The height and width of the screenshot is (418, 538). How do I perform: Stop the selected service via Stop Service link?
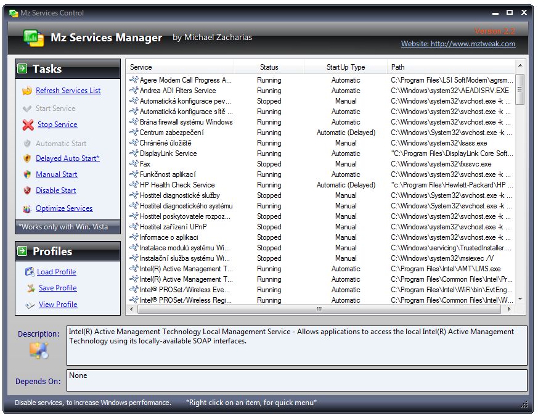coord(57,125)
